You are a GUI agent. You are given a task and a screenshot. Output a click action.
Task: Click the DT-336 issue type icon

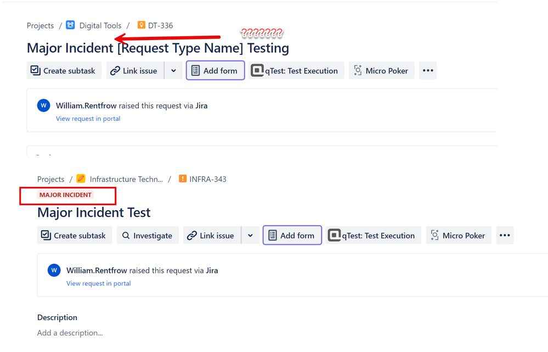click(141, 25)
